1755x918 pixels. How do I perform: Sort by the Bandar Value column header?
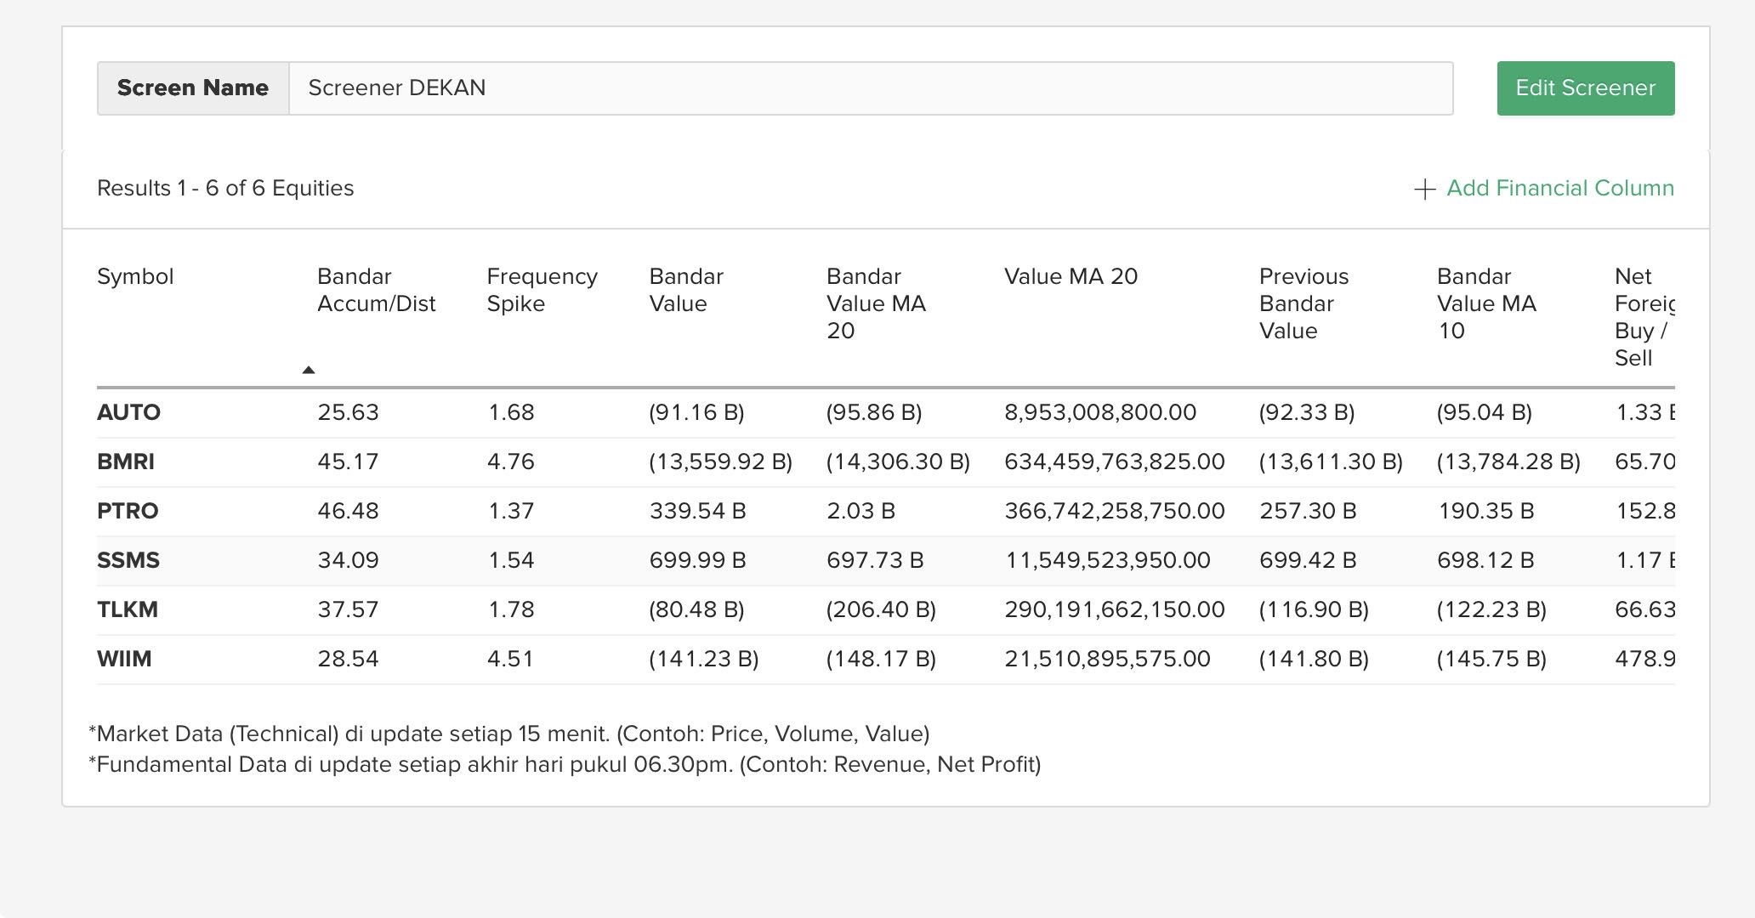(x=685, y=290)
